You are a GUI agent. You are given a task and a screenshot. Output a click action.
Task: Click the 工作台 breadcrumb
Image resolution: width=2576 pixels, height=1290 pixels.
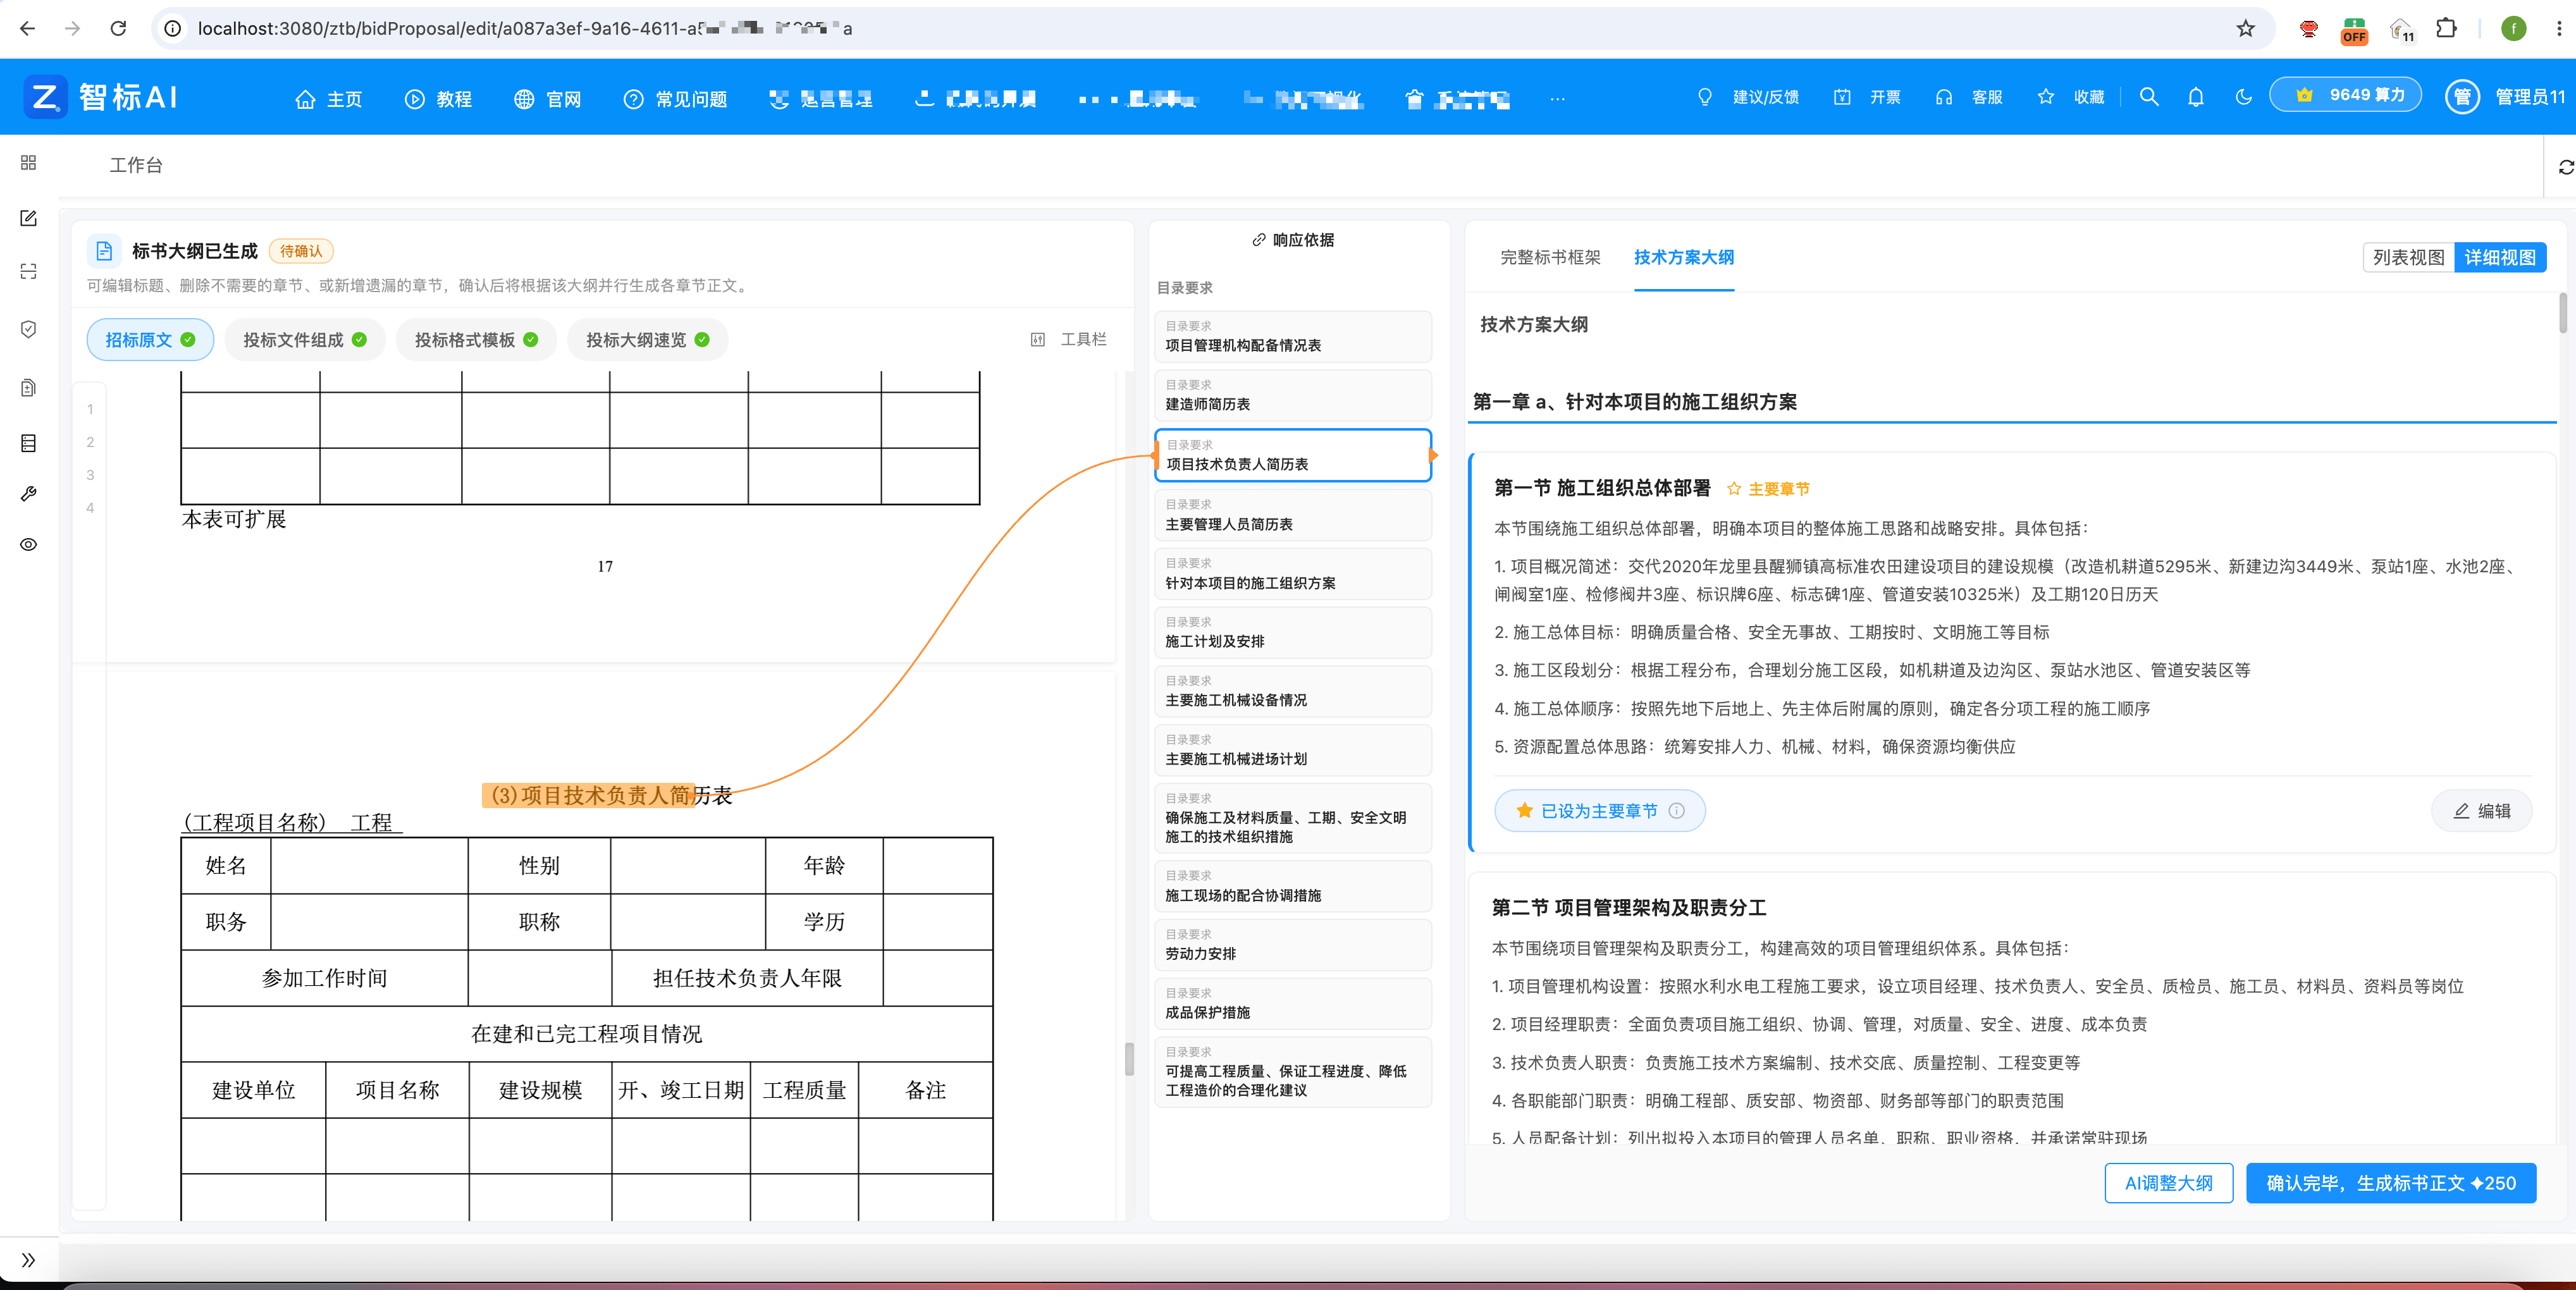pos(136,165)
